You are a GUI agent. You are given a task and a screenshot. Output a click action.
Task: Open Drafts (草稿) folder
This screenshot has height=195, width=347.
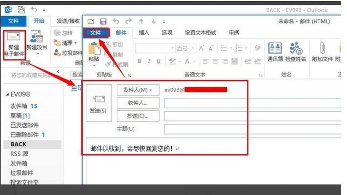tap(20, 116)
